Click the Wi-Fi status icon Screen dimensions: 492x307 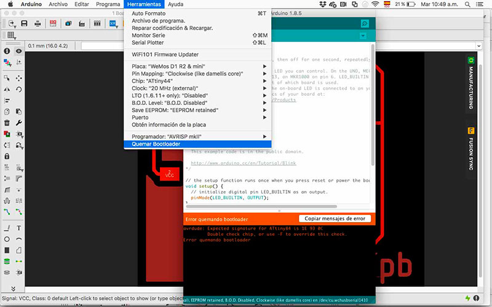point(375,4)
